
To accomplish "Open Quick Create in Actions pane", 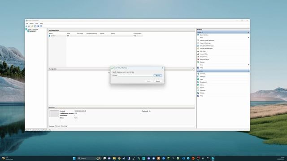I will coord(204,35).
